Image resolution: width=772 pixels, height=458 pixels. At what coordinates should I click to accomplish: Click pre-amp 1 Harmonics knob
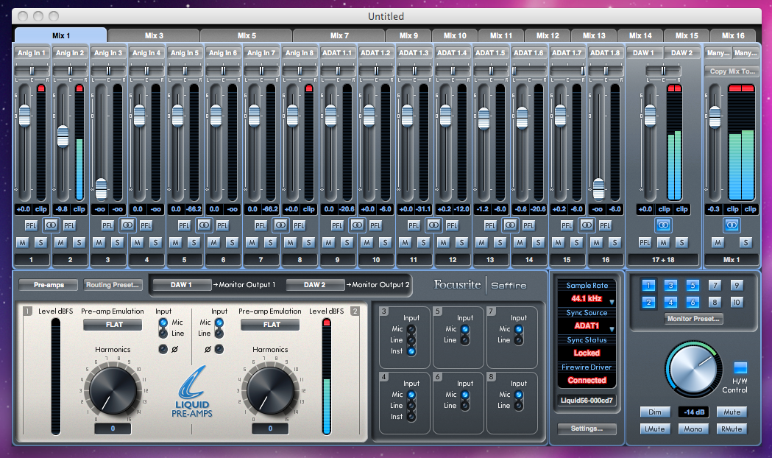point(113,389)
